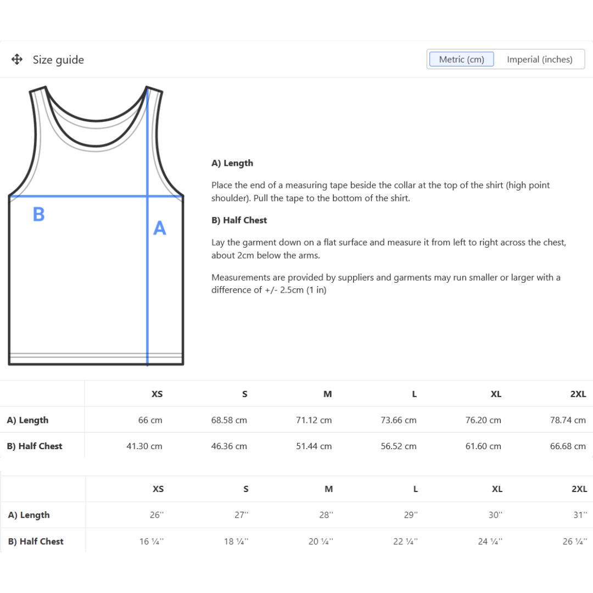
Task: Select the XS column header in metric table
Action: [x=157, y=394]
